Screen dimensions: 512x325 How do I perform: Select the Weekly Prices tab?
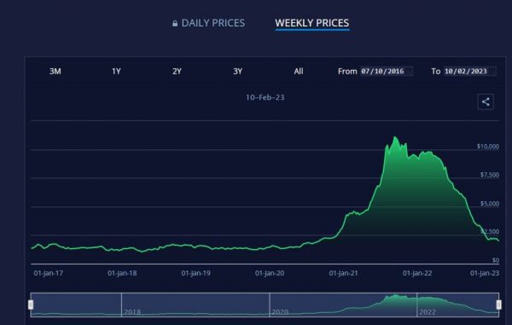pyautogui.click(x=311, y=23)
